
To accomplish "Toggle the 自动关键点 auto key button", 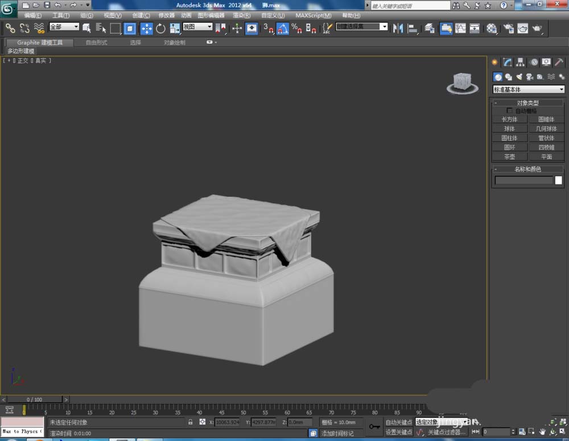I will click(398, 422).
